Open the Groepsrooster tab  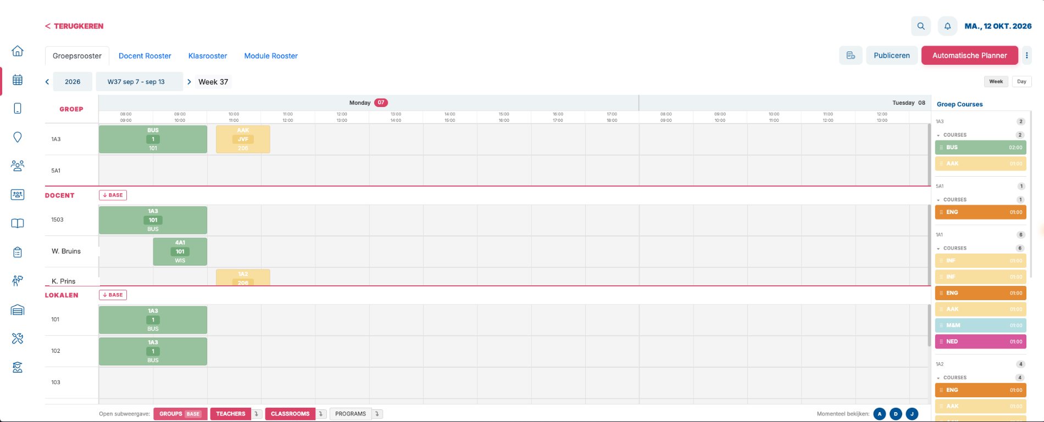77,56
